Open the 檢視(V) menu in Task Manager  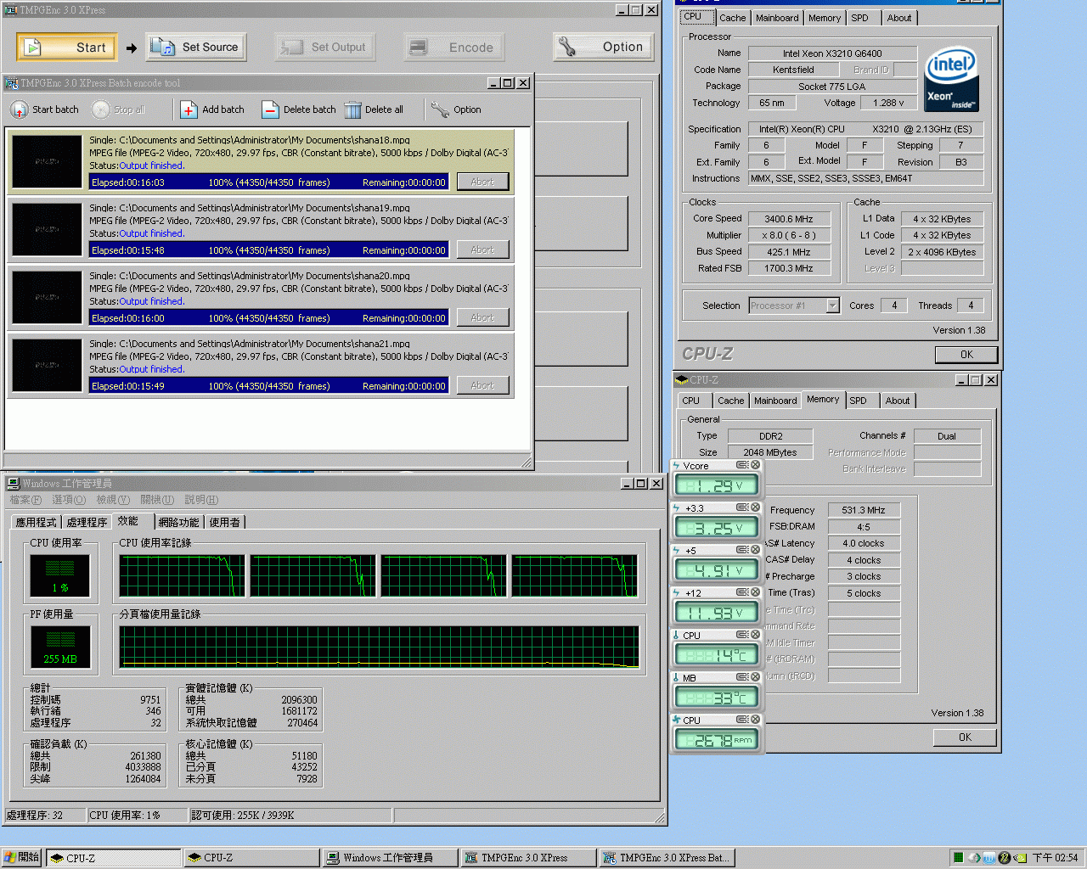tap(113, 500)
